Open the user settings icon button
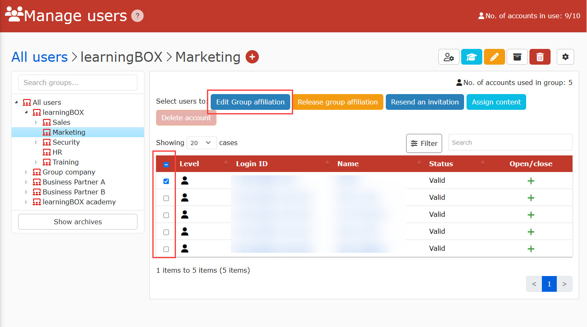This screenshot has width=587, height=327. pos(449,57)
